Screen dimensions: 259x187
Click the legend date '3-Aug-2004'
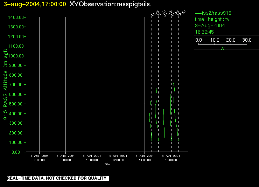tap(210, 26)
